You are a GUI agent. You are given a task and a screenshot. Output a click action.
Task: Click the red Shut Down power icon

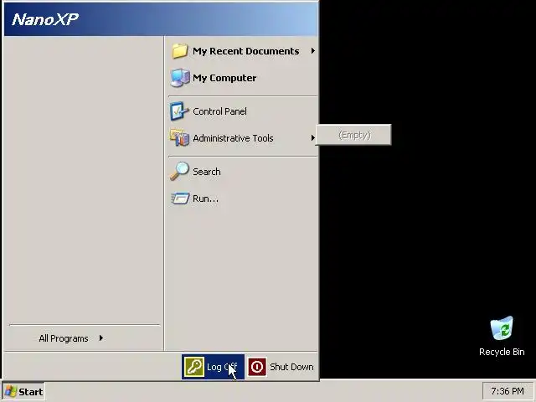(x=257, y=367)
